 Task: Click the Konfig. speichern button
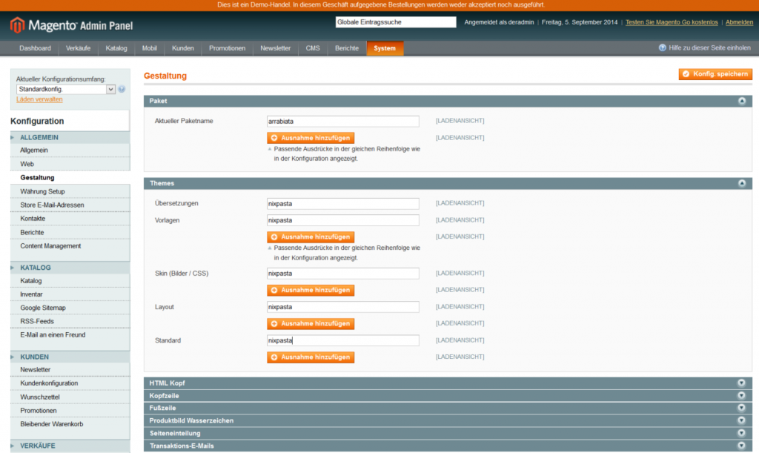point(715,74)
